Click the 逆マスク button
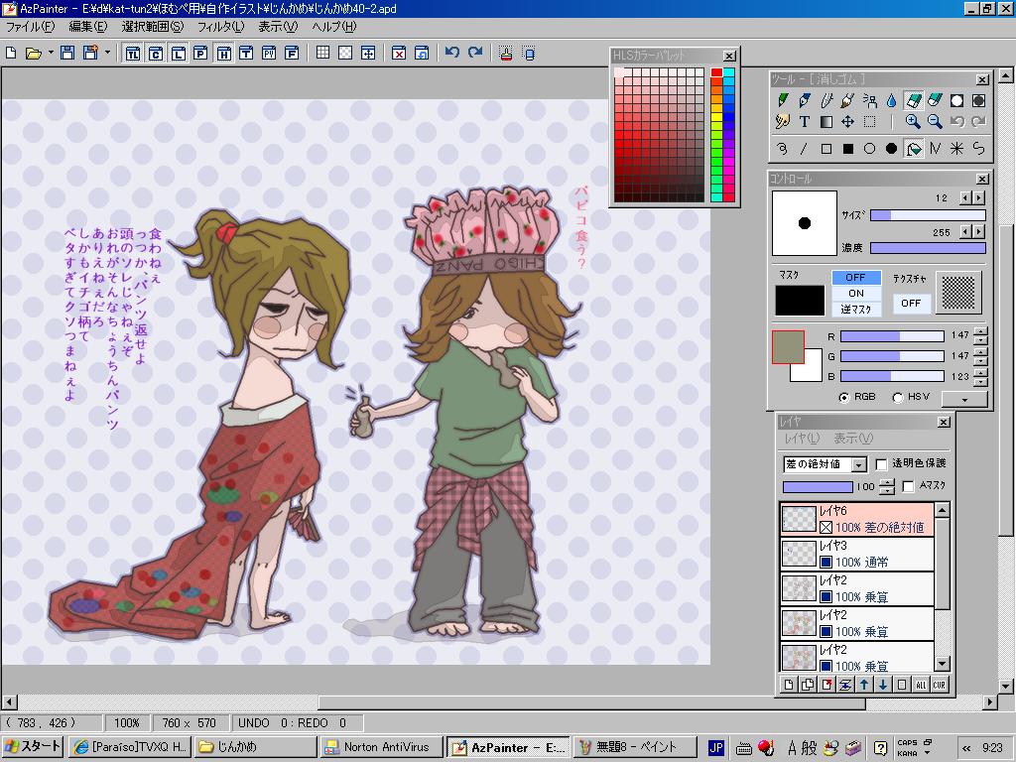1016x762 pixels. (855, 310)
